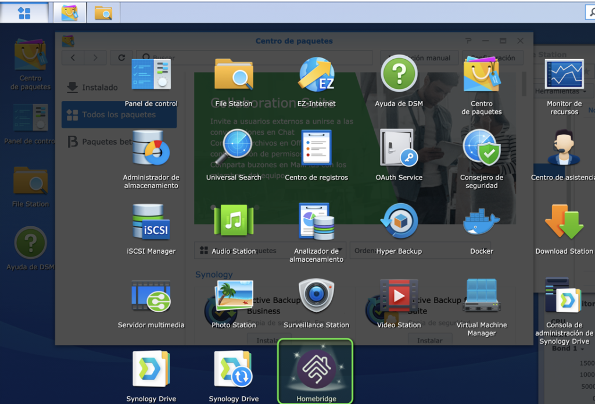Screen dimensions: 595x404
Task: Launch Consejero de seguridad
Action: coord(481,148)
